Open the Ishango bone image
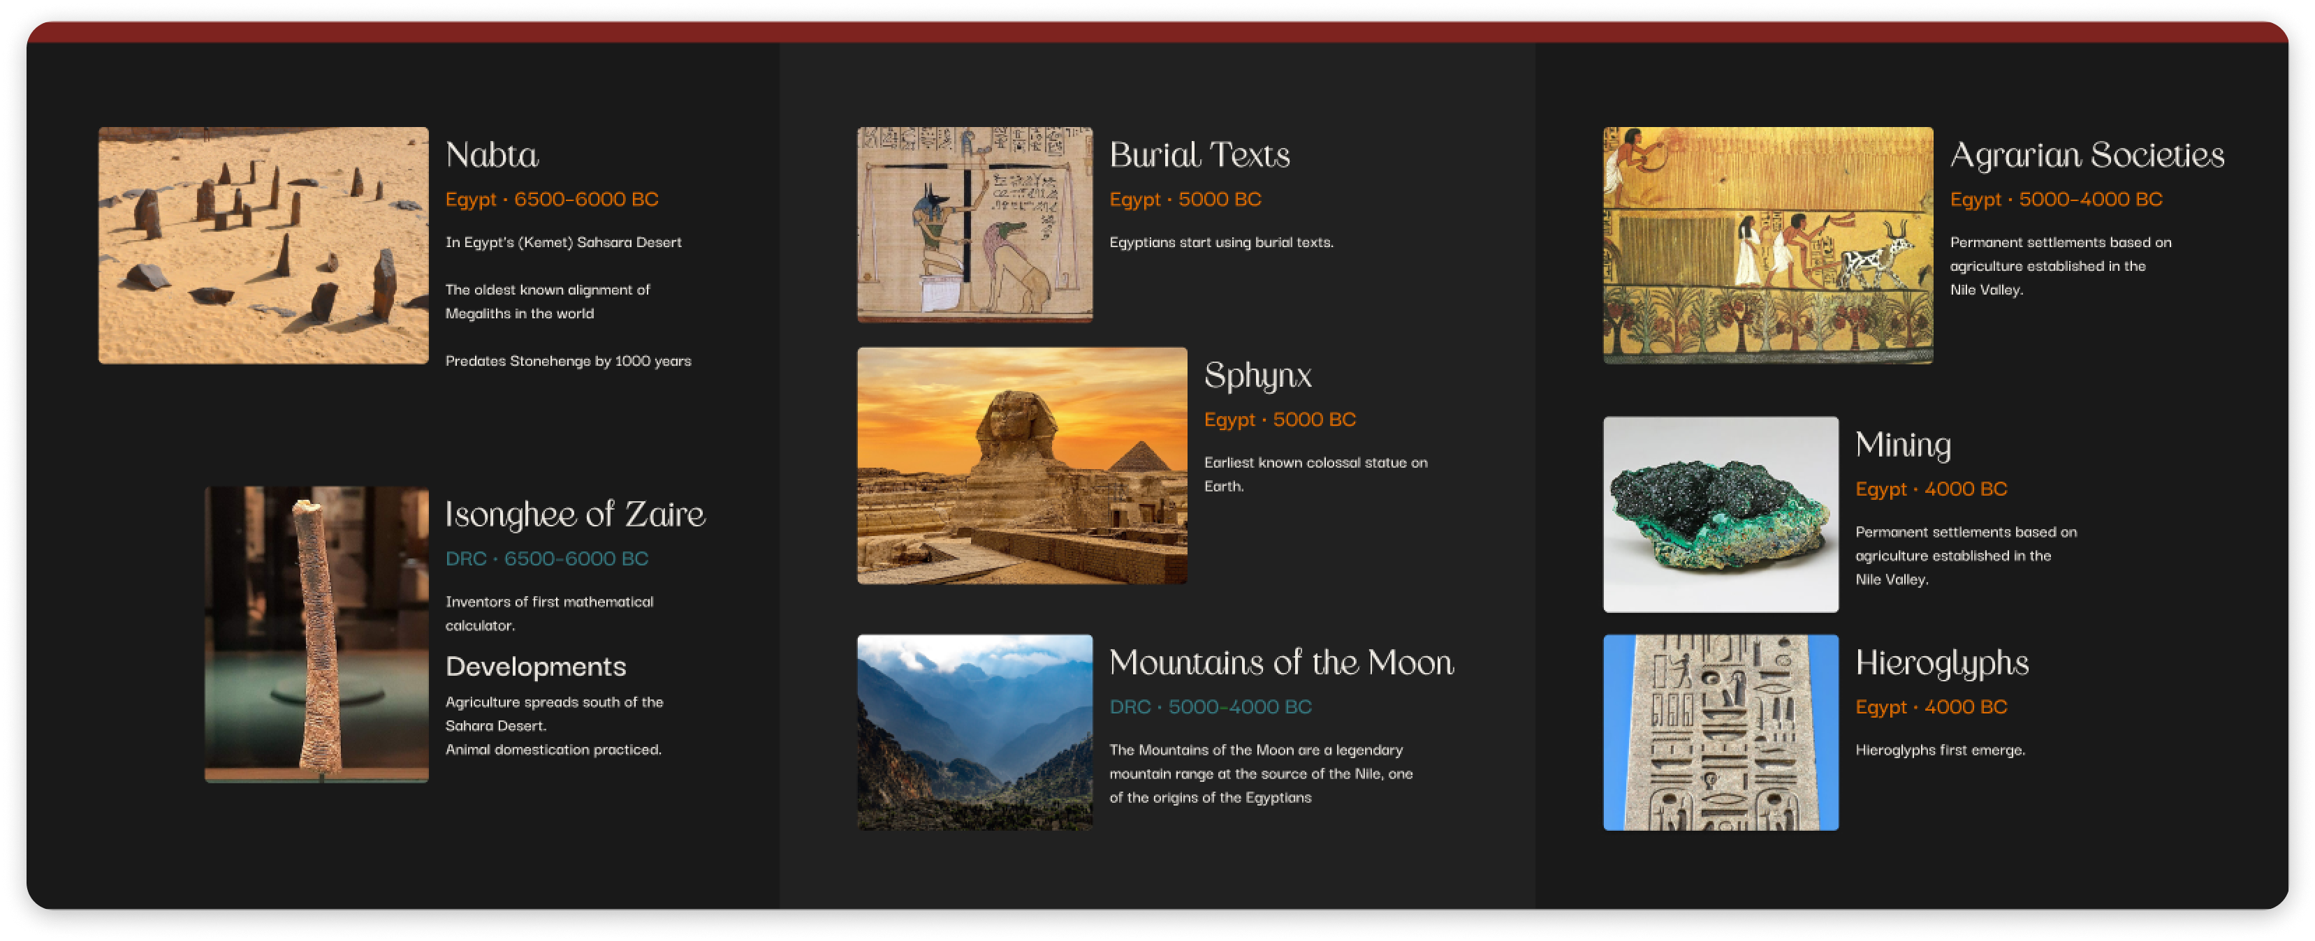The image size is (2315, 941). click(316, 634)
